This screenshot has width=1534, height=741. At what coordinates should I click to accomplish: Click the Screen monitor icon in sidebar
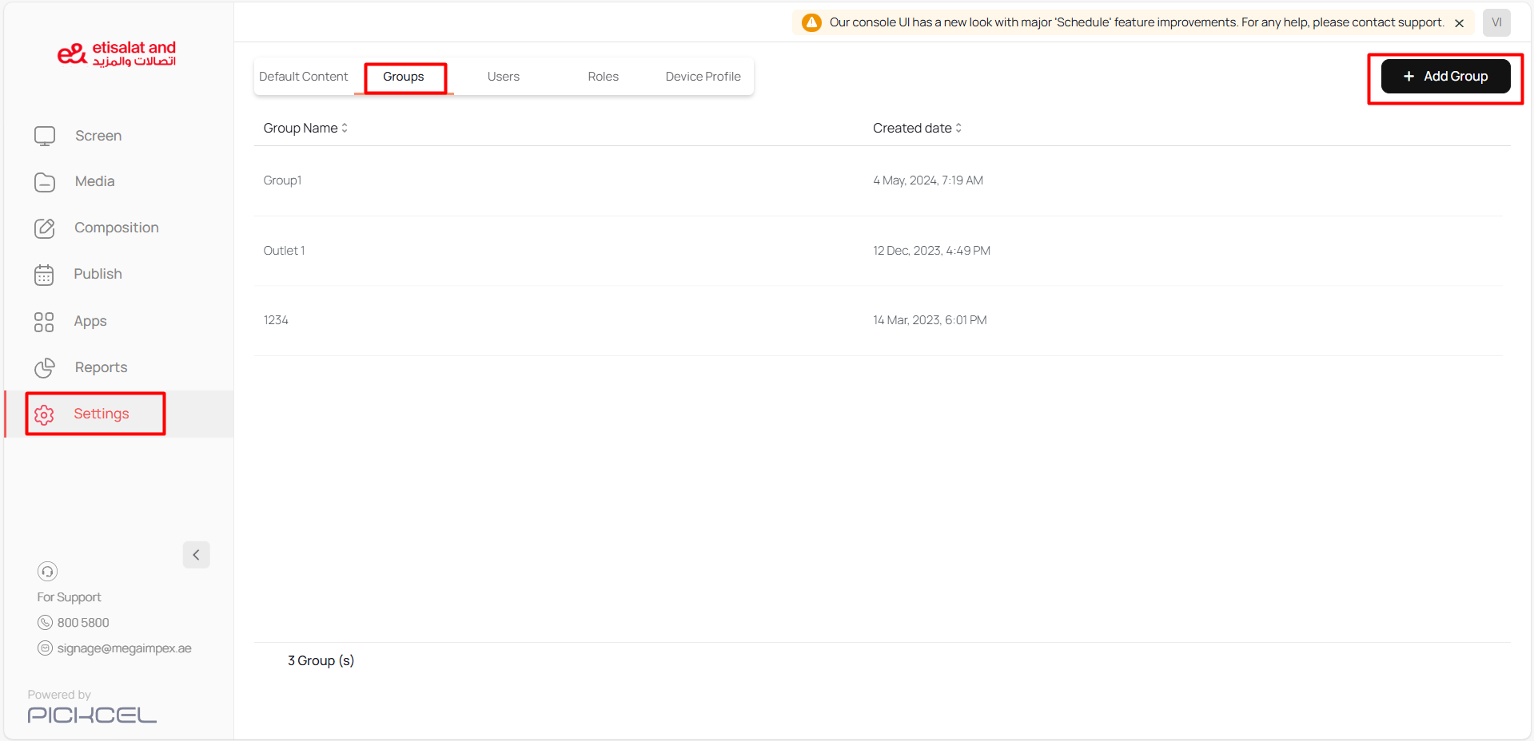coord(45,136)
